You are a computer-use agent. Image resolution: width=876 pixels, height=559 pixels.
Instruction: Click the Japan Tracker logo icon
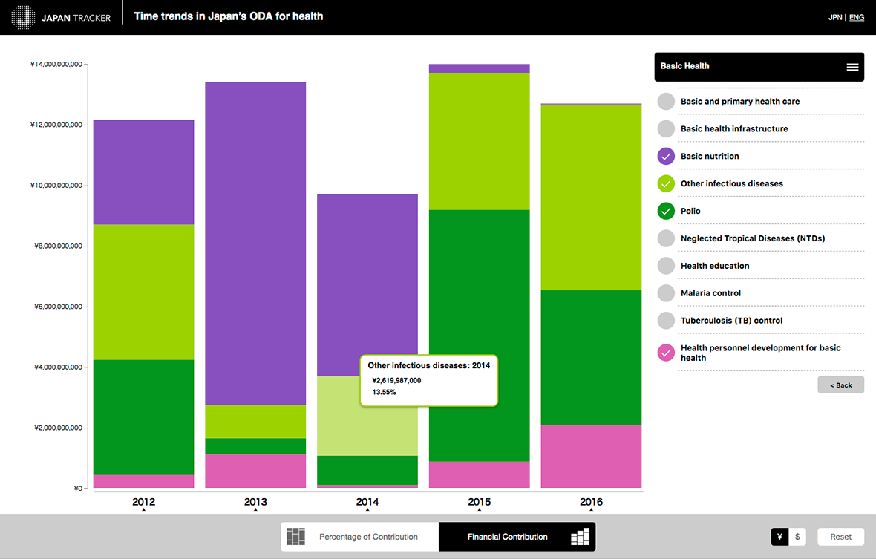(24, 17)
